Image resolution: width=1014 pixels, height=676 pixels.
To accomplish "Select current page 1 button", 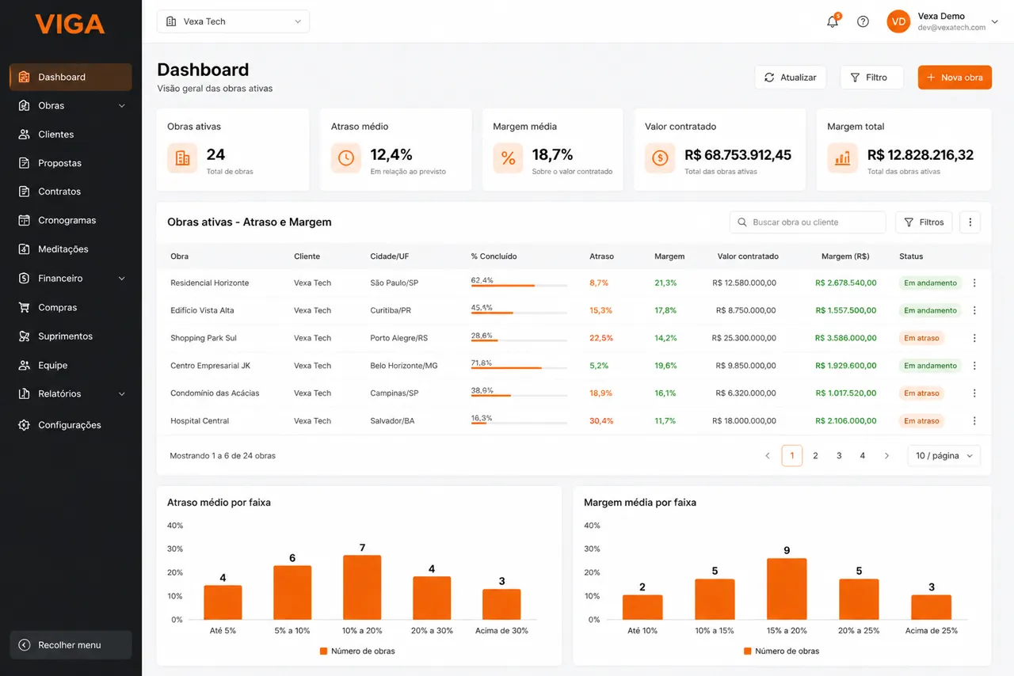I will pos(792,456).
